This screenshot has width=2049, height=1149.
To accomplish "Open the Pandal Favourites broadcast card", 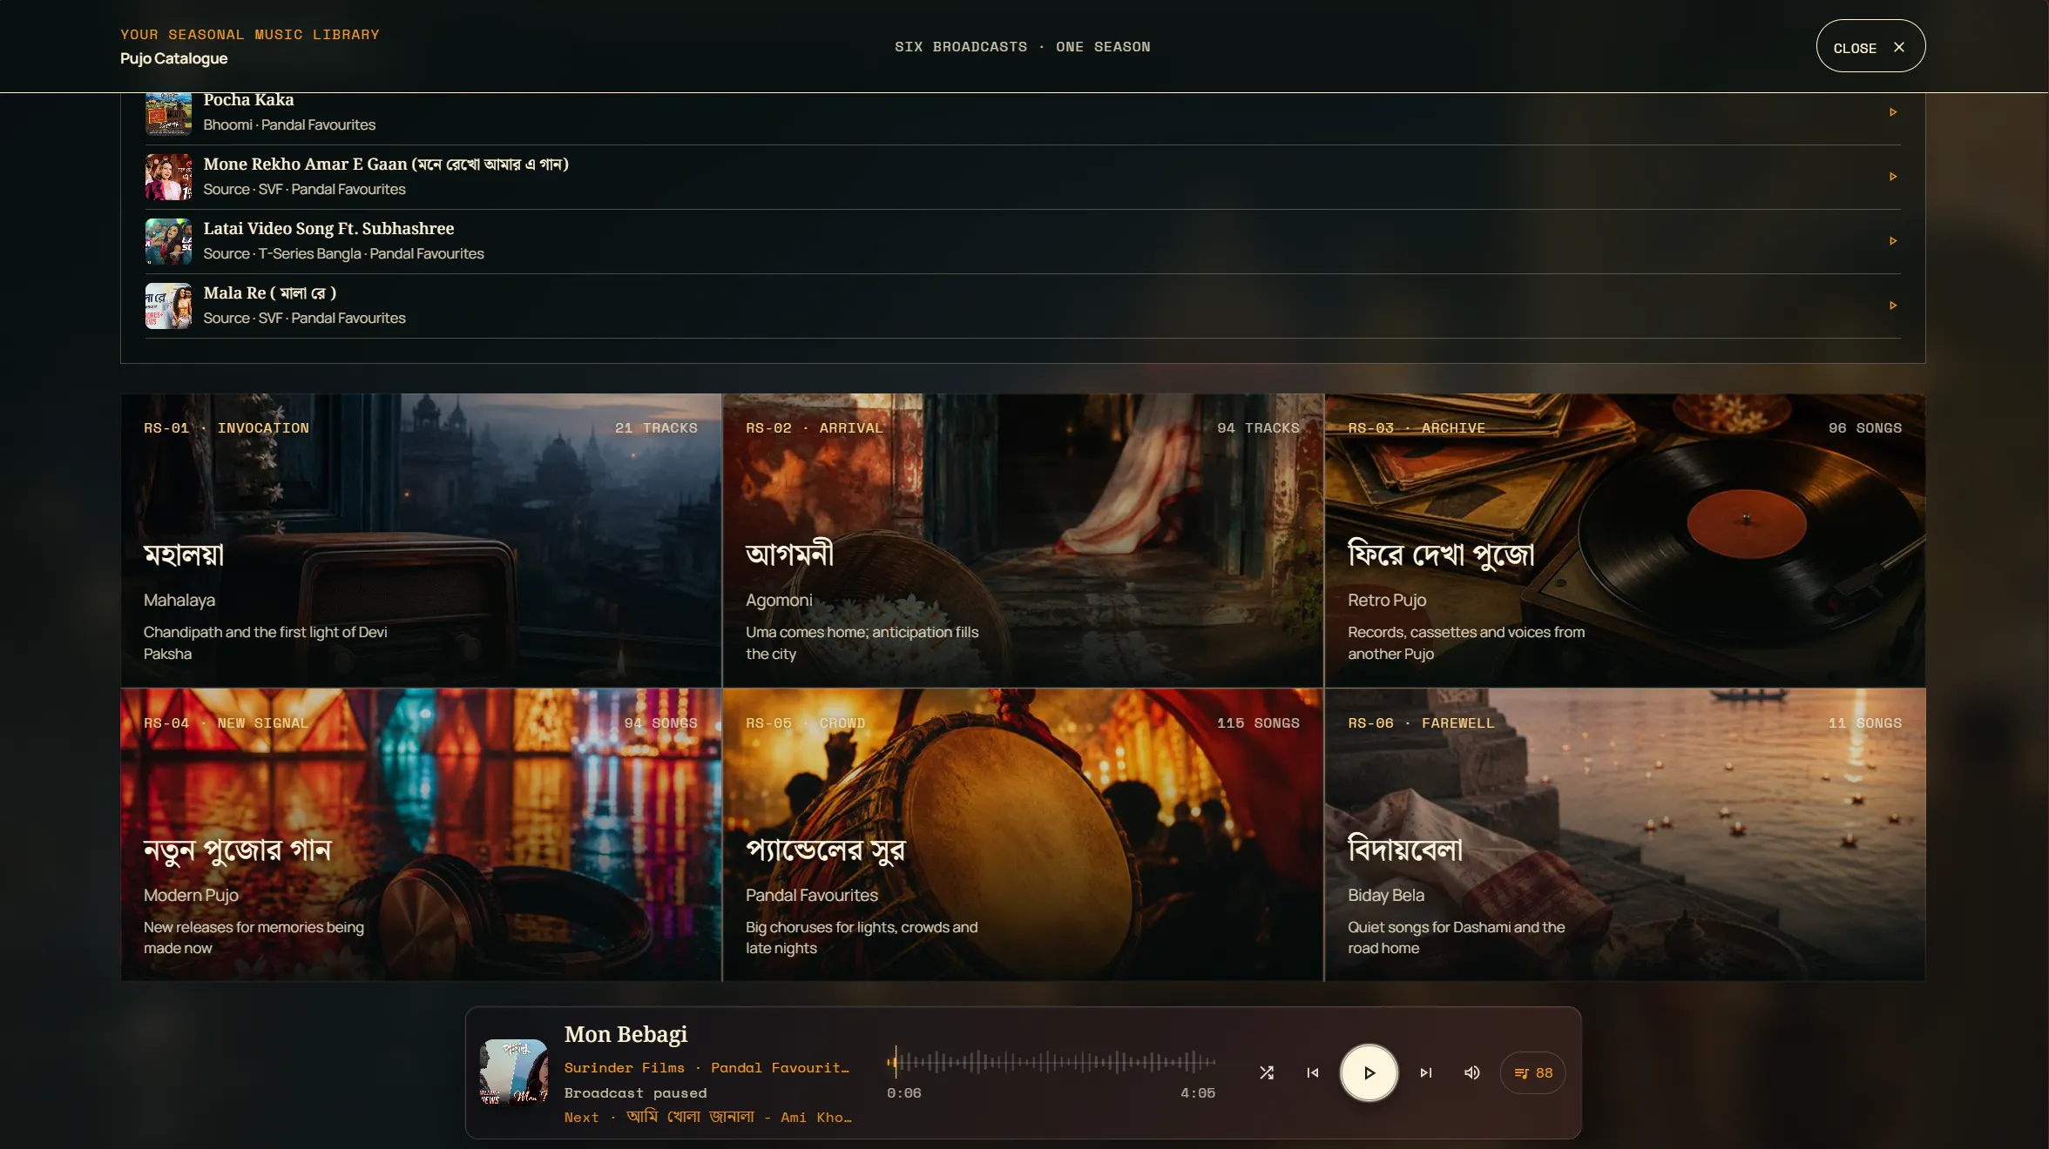I will (1023, 835).
